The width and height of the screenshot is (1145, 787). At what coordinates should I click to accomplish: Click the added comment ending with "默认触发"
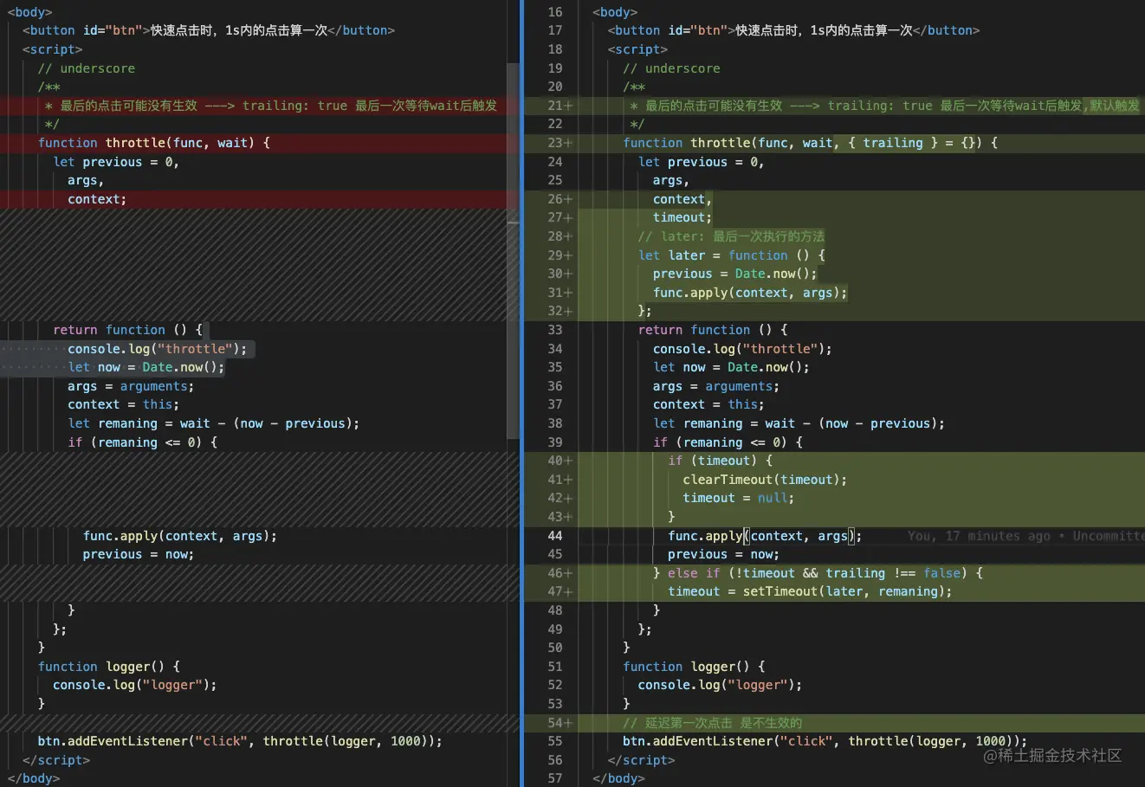coord(885,106)
